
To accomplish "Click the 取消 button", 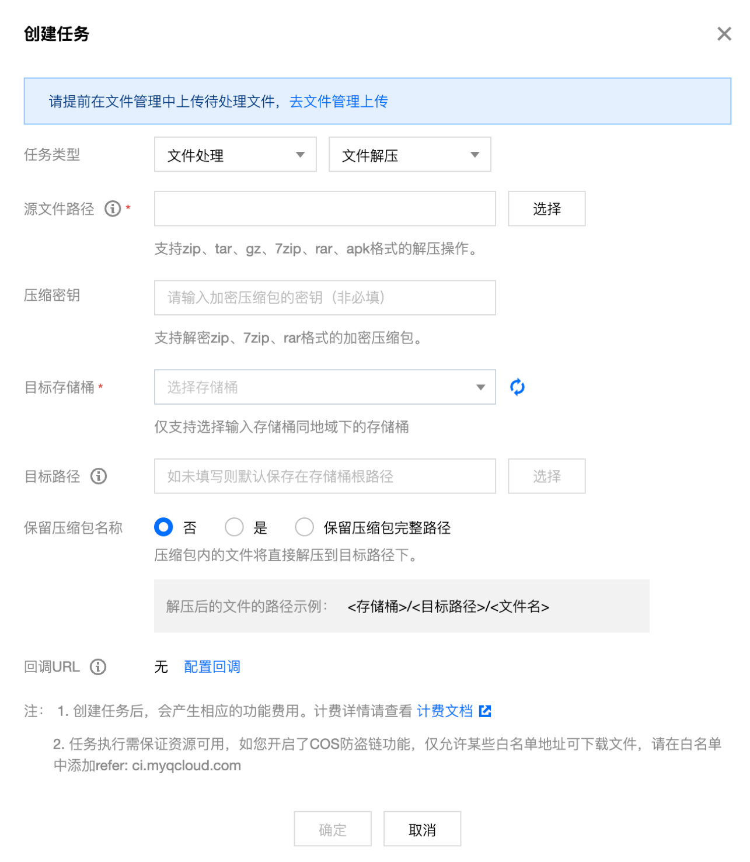I will click(x=423, y=829).
